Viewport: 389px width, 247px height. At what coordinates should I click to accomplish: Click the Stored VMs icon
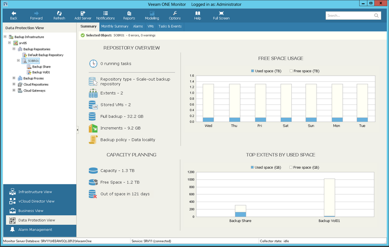click(93, 105)
